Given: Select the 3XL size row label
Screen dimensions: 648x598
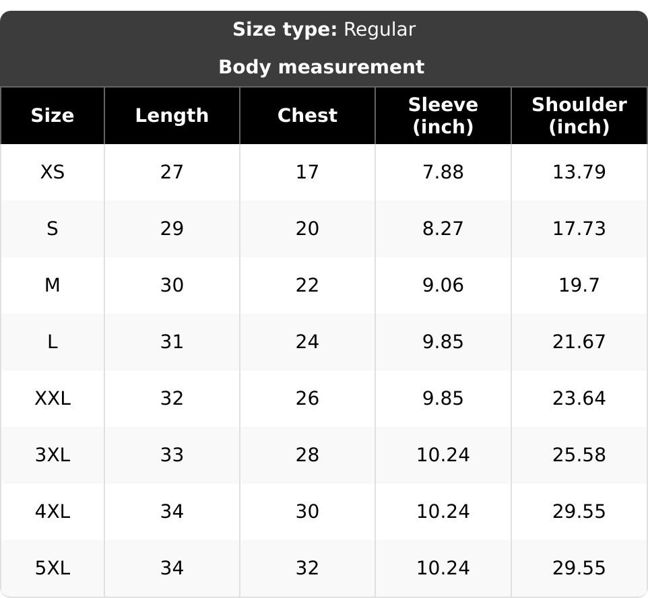Looking at the screenshot, I should [x=53, y=455].
